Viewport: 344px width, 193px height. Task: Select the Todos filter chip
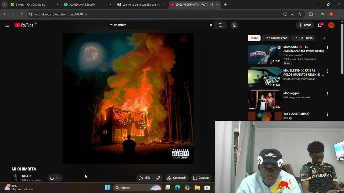tap(254, 38)
